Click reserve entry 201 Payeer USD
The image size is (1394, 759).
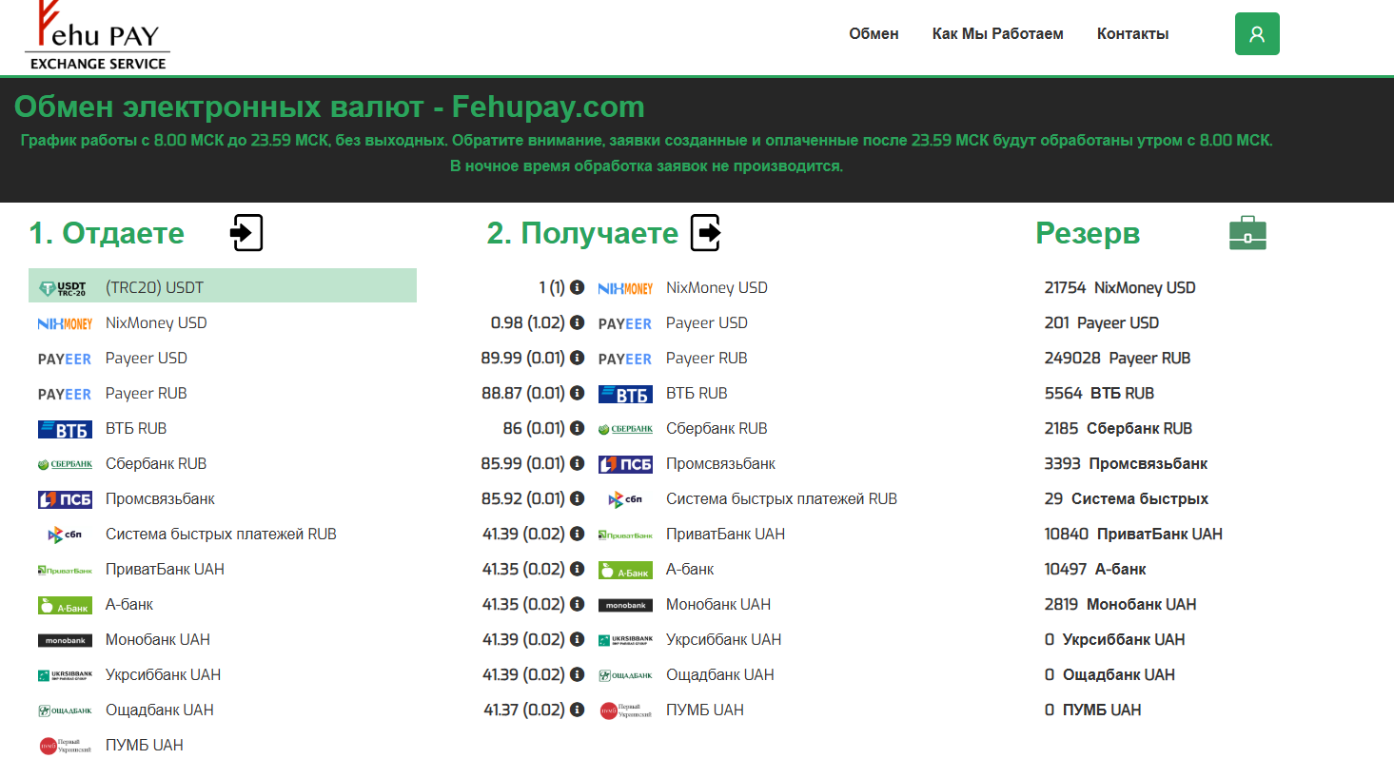click(1101, 322)
